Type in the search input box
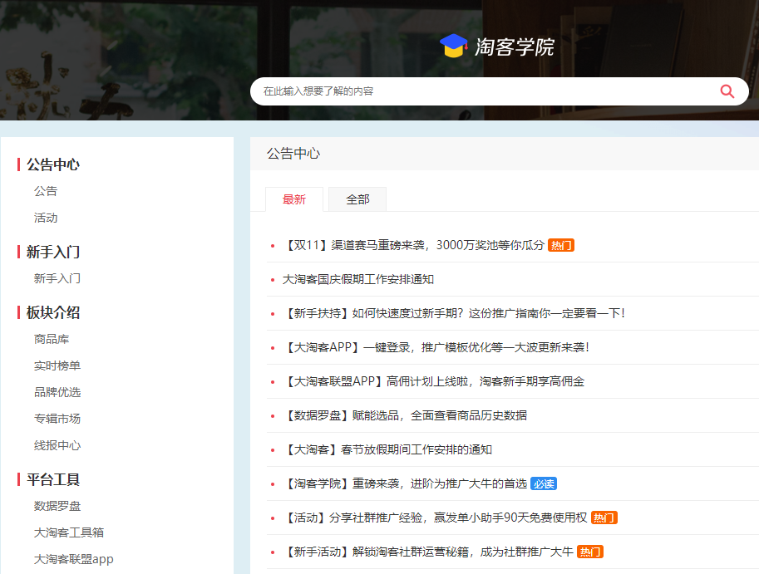 click(482, 91)
